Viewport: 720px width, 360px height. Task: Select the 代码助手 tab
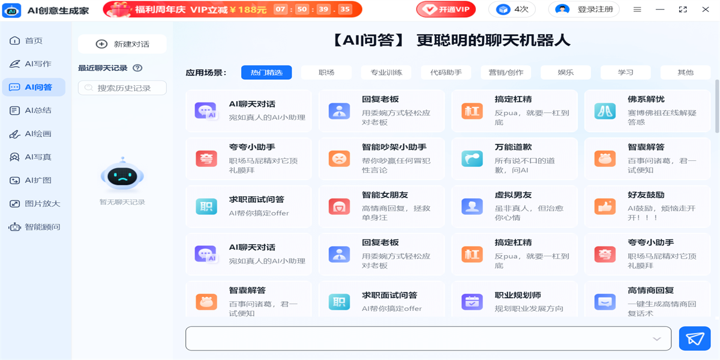click(x=446, y=73)
